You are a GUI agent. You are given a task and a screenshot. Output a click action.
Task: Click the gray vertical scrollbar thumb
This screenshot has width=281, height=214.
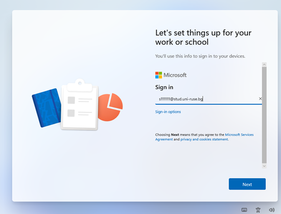click(x=264, y=115)
